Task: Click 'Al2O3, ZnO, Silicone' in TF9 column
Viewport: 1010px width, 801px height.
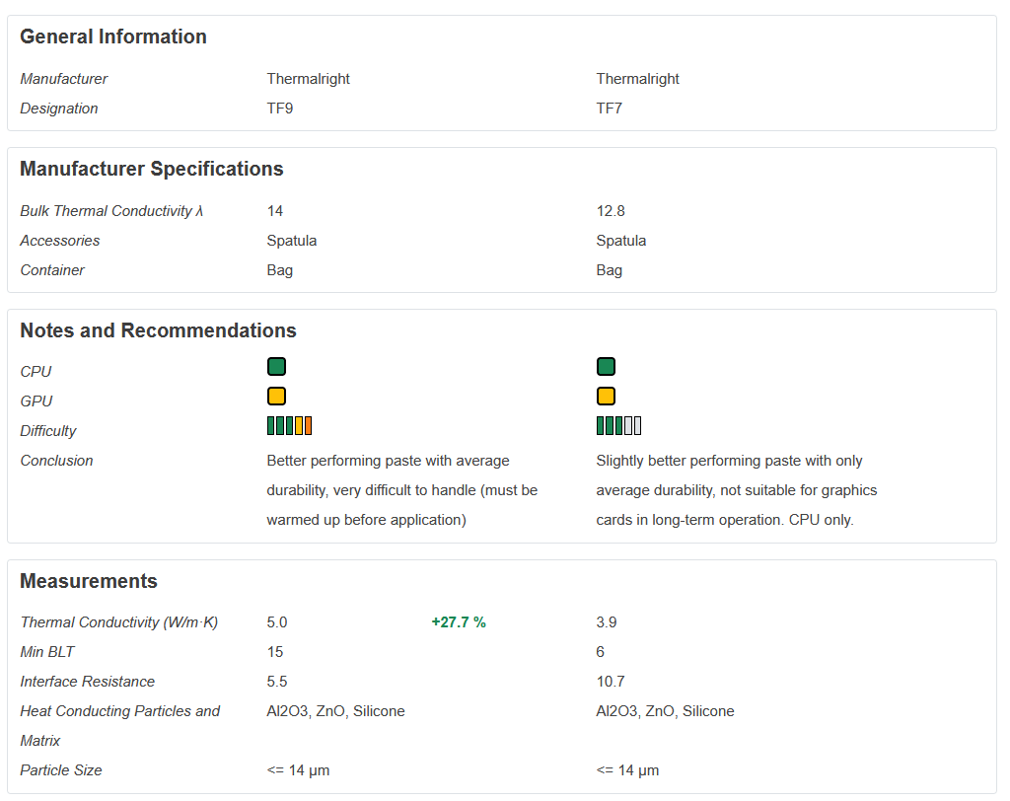Action: [x=335, y=711]
